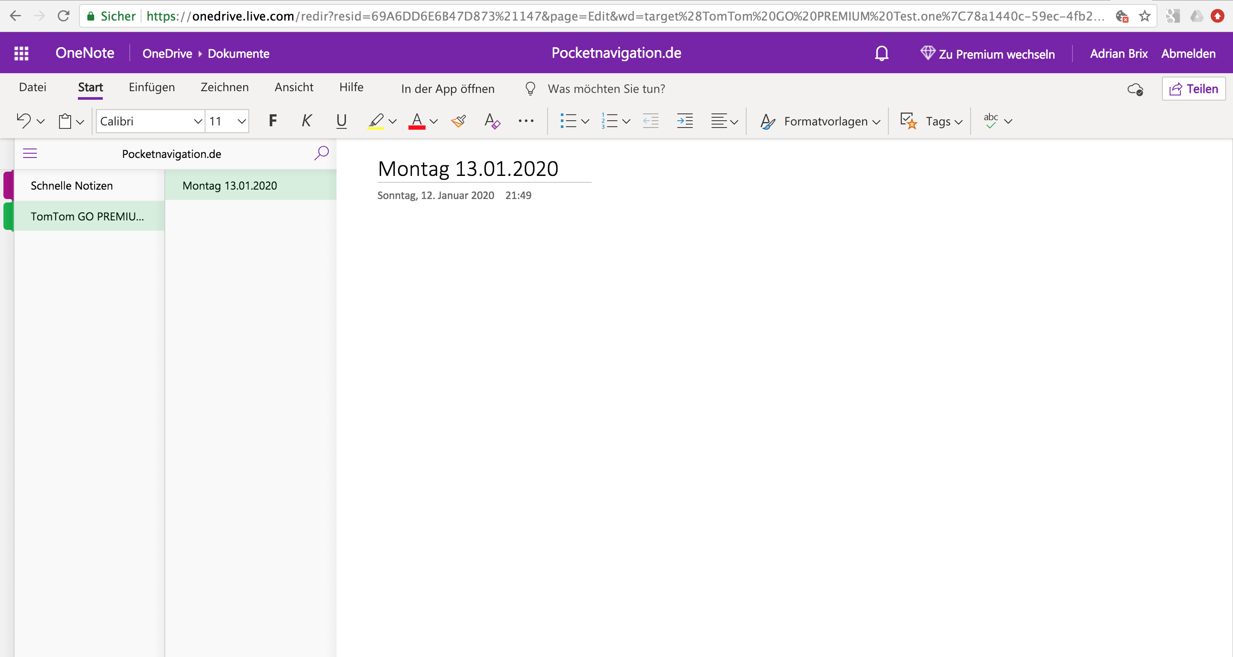
Task: Click the clear formatting icon
Action: (492, 121)
